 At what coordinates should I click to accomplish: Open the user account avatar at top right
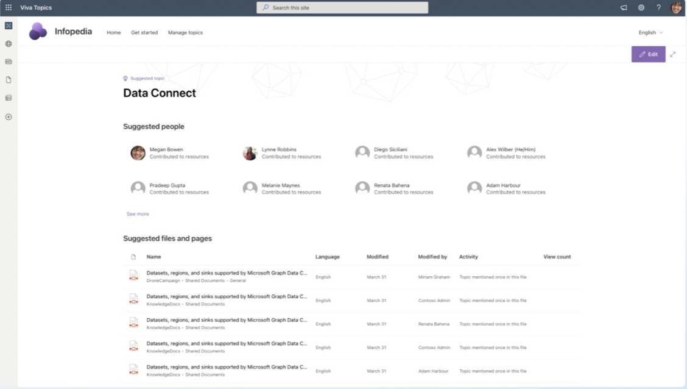pos(676,8)
